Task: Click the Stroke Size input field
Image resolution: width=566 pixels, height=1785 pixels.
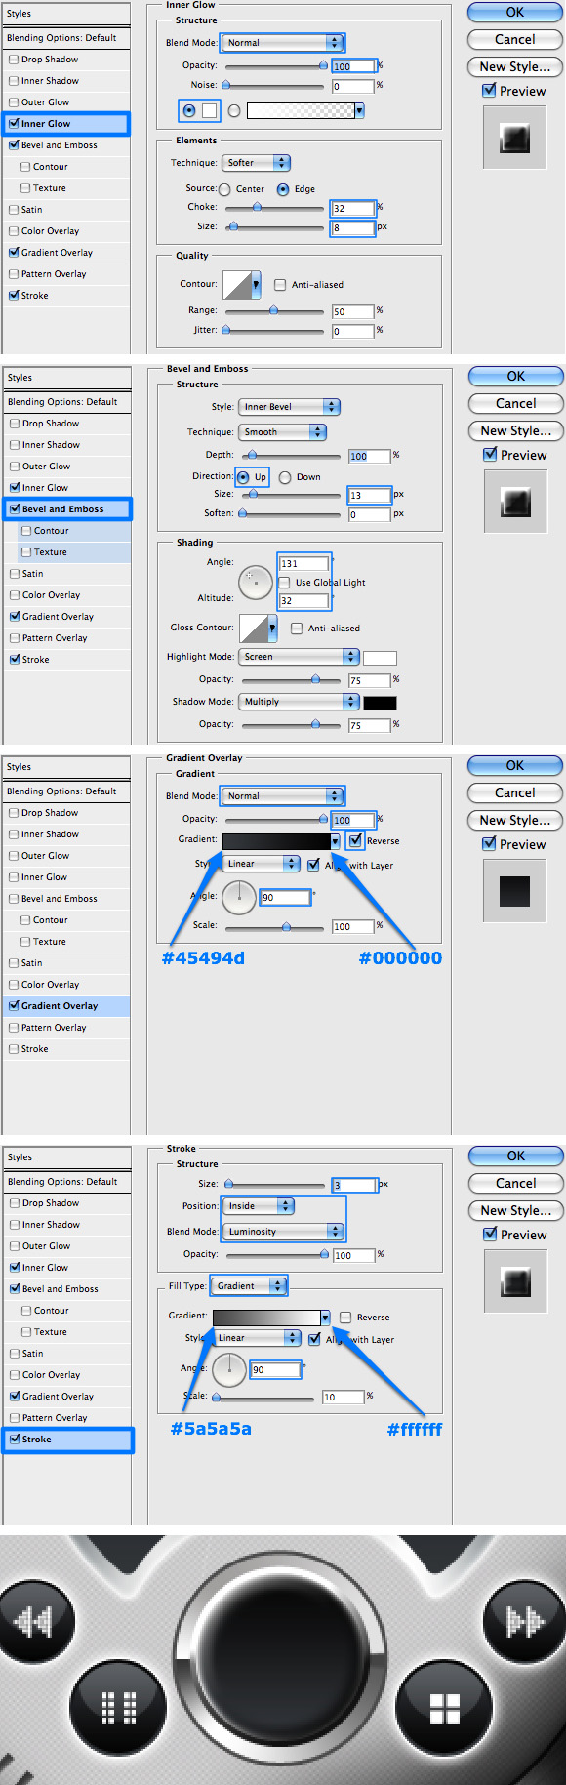Action: click(354, 1185)
